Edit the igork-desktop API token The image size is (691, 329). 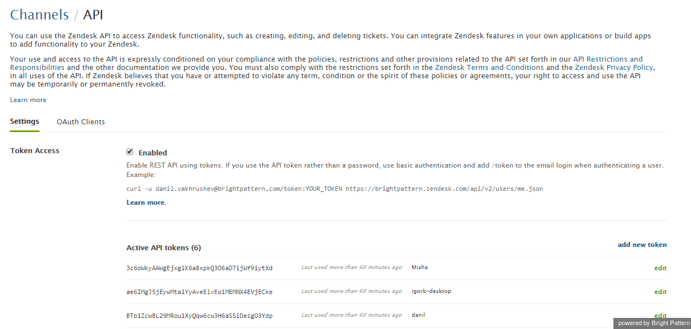pos(660,292)
